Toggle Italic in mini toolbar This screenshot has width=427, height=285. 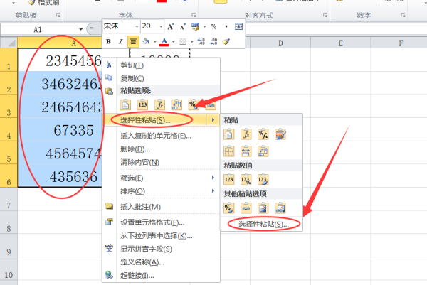pyautogui.click(x=121, y=42)
